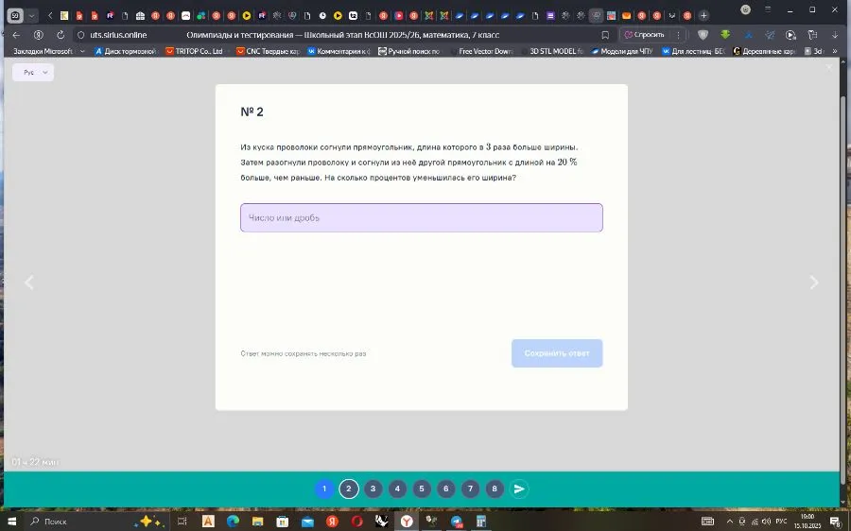Show more bookmarks with the double chevron
This screenshot has height=531, width=851.
[x=835, y=51]
